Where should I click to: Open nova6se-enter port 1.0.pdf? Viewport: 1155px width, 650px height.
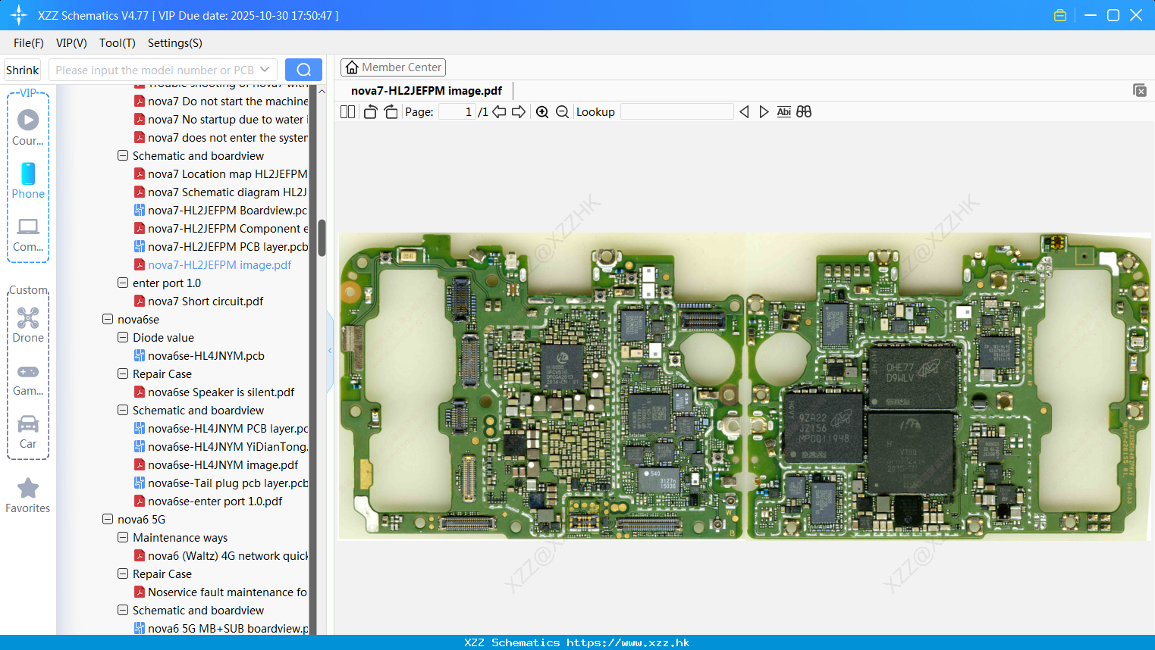pyautogui.click(x=209, y=501)
